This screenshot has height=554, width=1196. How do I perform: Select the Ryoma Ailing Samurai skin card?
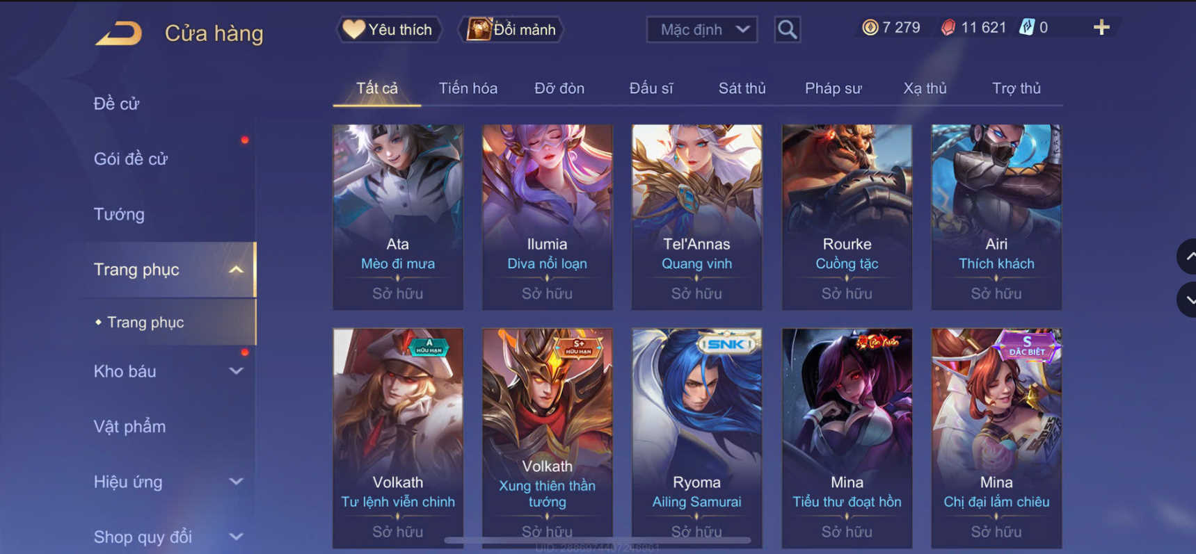click(x=696, y=438)
